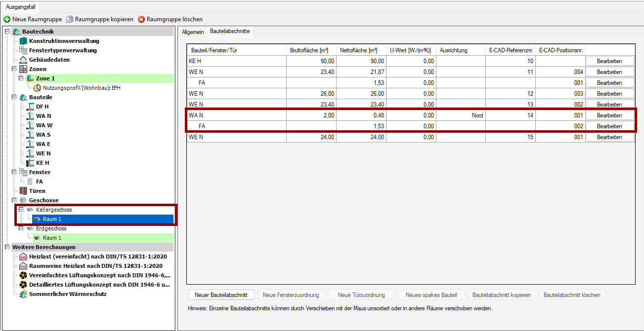Image resolution: width=644 pixels, height=331 pixels.
Task: Collapse the Bautechnik tree node
Action: pos(7,32)
